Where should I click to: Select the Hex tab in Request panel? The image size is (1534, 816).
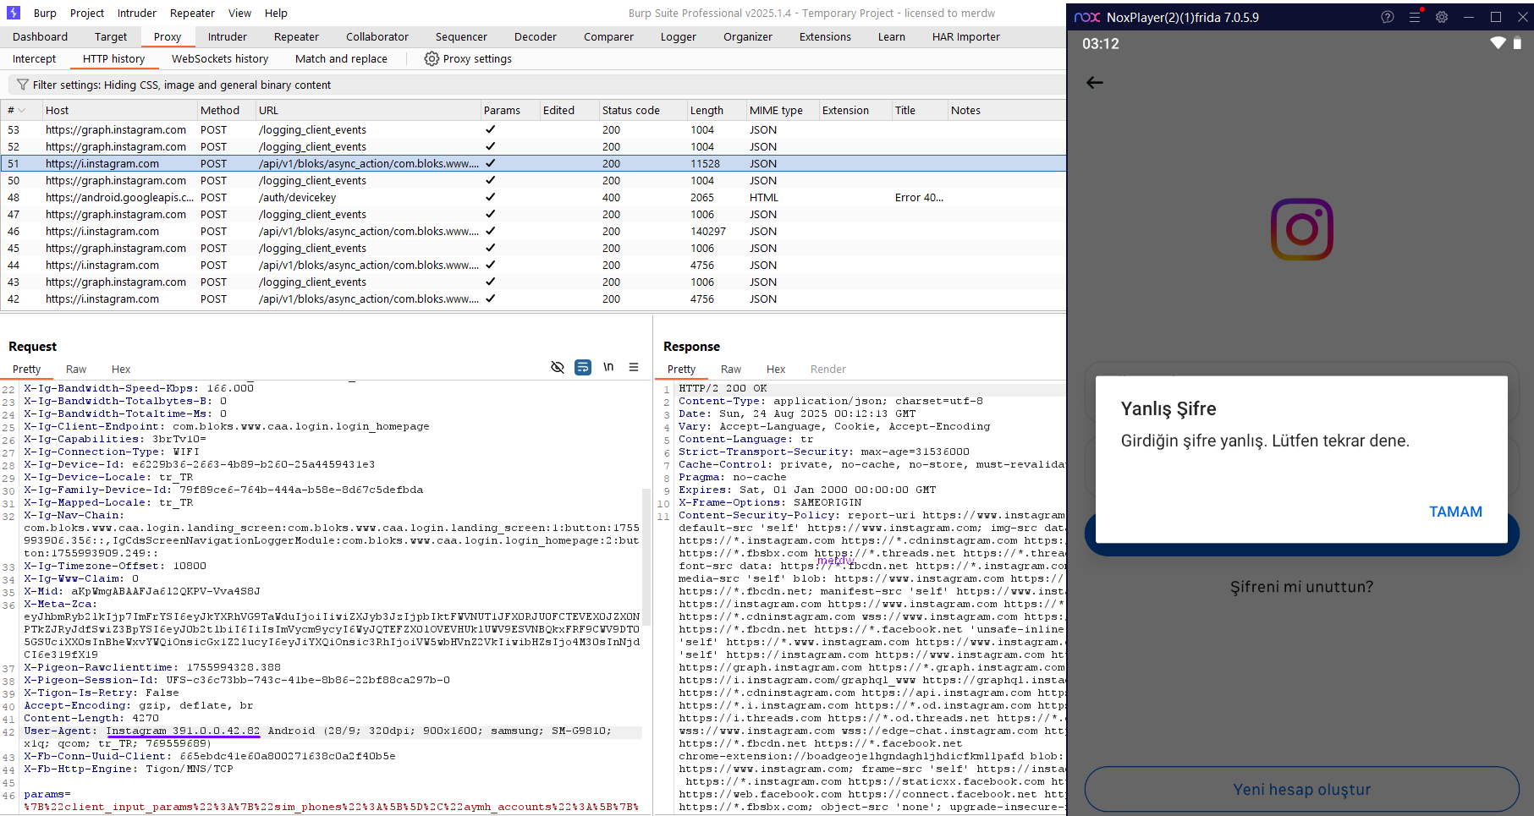121,369
